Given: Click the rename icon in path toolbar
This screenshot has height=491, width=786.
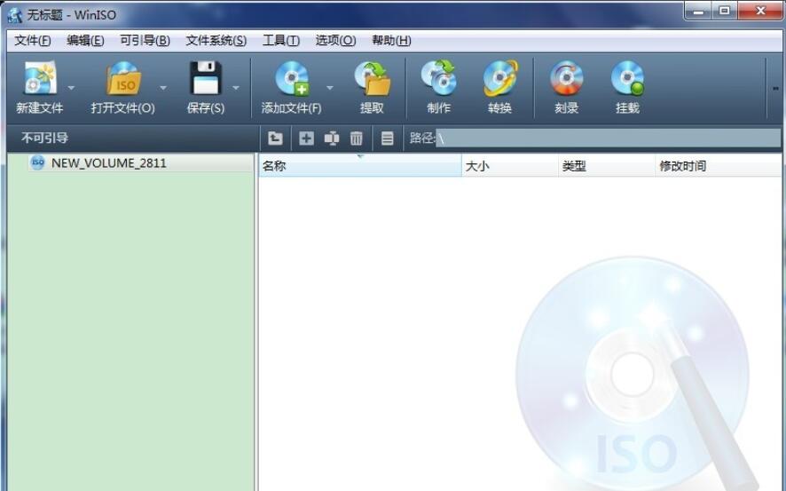Looking at the screenshot, I should 331,138.
